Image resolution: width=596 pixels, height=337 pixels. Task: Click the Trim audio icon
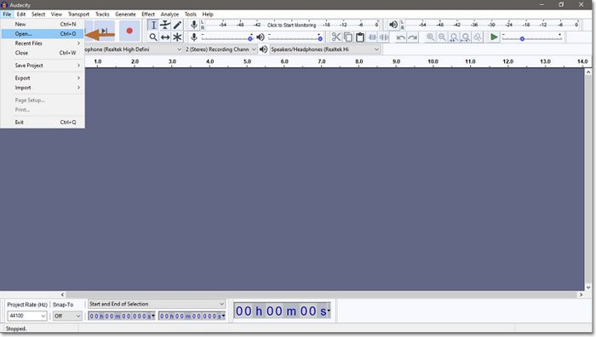(372, 37)
